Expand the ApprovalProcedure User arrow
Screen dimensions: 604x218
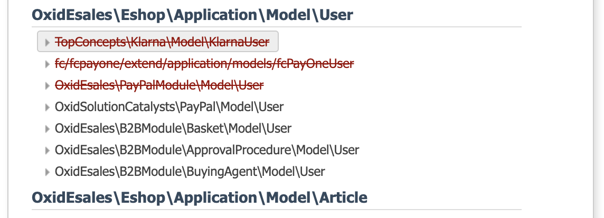48,150
